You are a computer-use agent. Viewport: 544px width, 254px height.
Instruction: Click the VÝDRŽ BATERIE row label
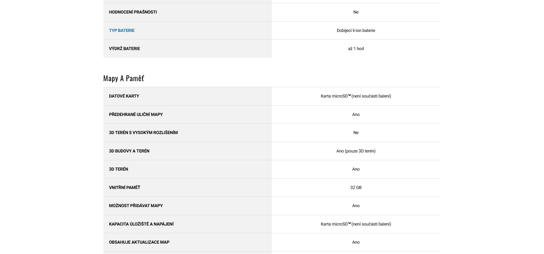(x=124, y=49)
